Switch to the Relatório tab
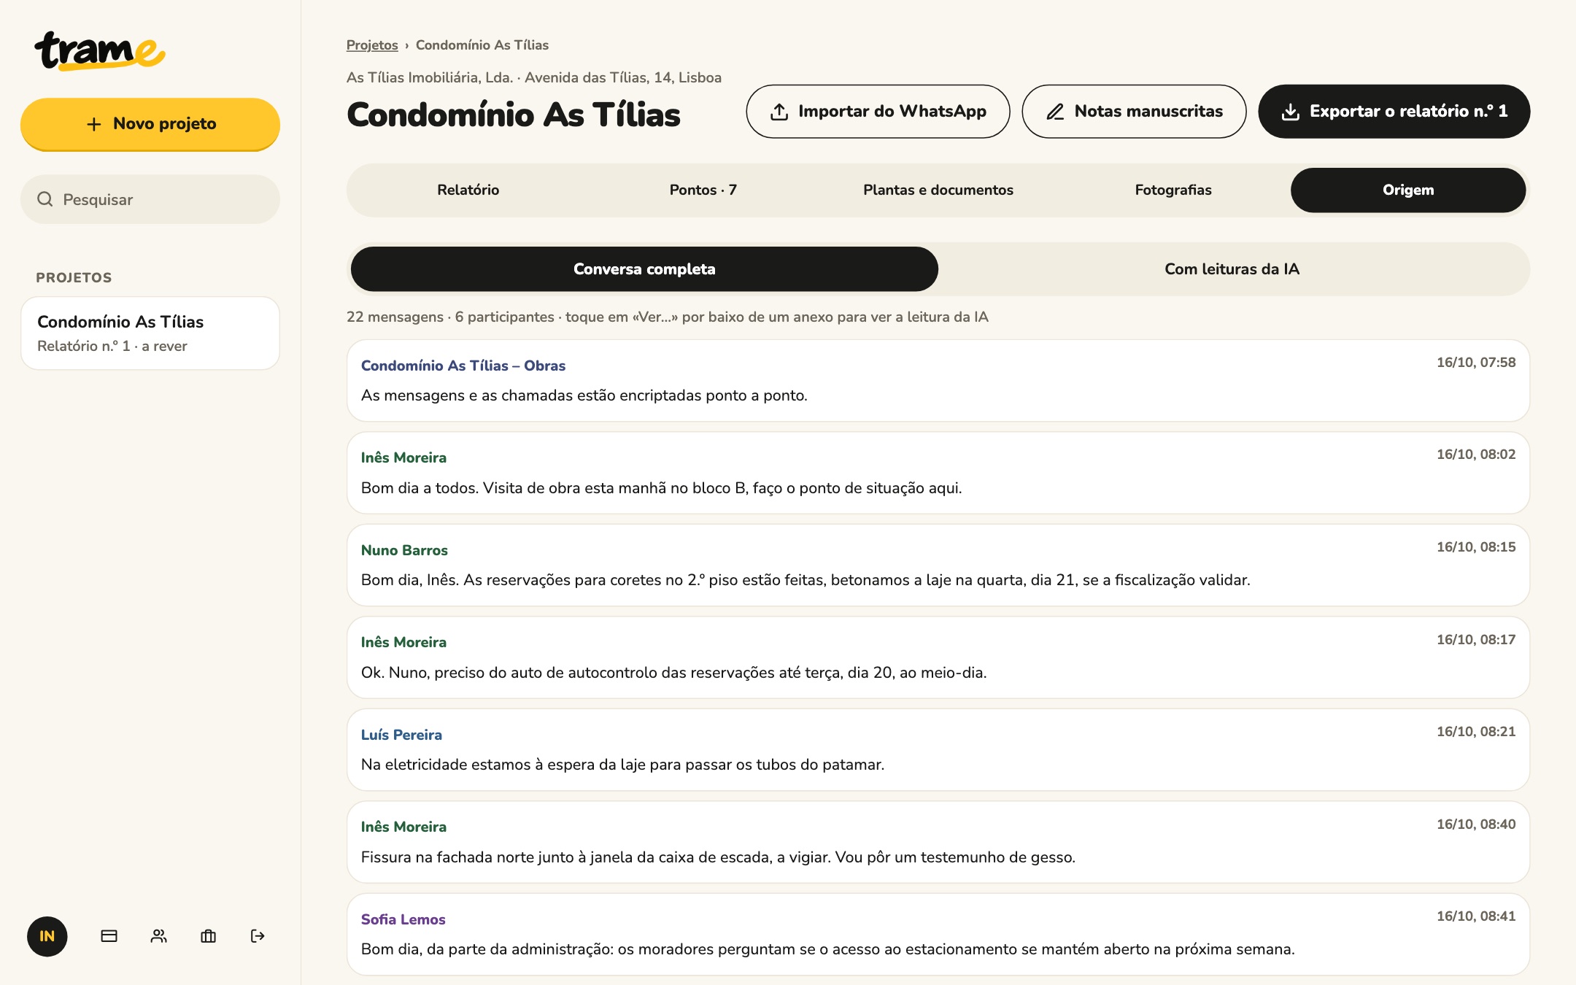Image resolution: width=1576 pixels, height=985 pixels. pyautogui.click(x=468, y=190)
